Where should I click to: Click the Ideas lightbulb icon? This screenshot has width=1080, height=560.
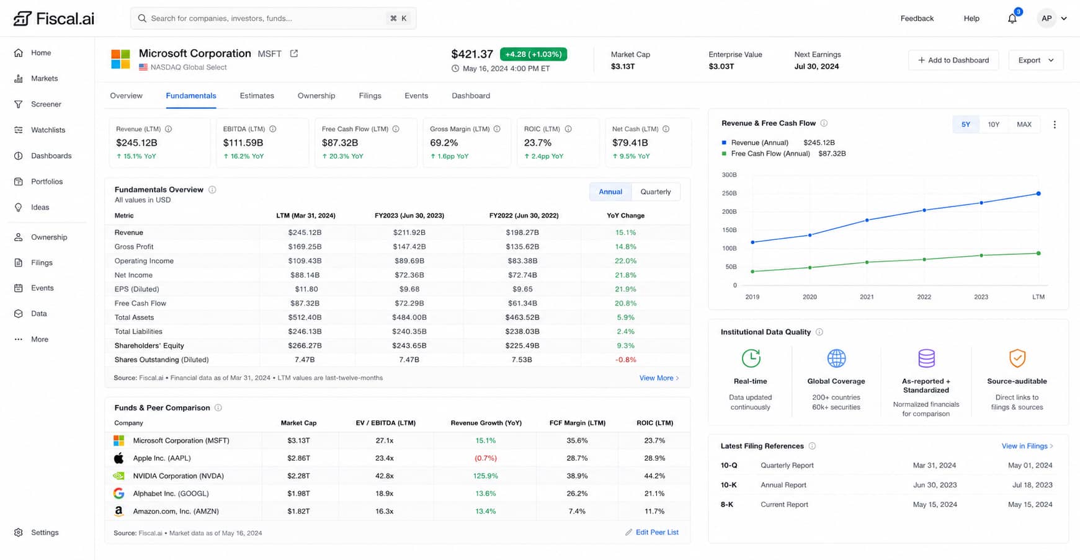19,207
